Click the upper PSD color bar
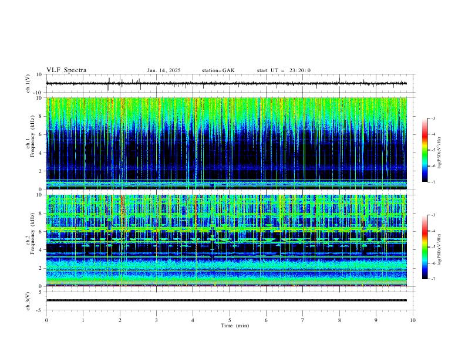465x359 pixels. point(425,150)
